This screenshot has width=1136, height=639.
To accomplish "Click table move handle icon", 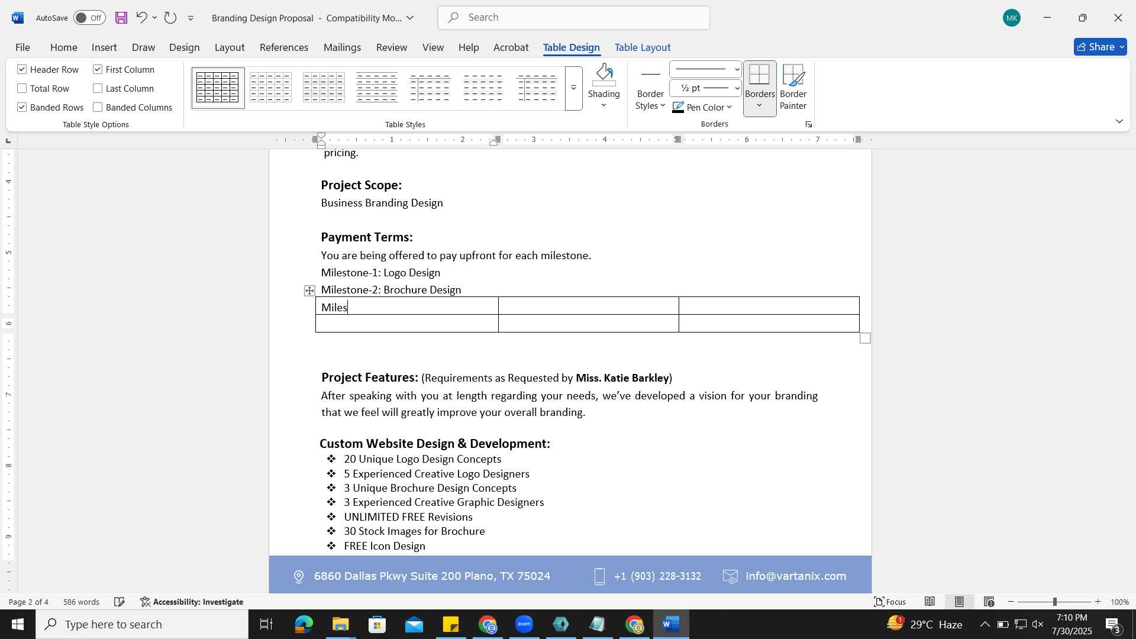I will [309, 291].
